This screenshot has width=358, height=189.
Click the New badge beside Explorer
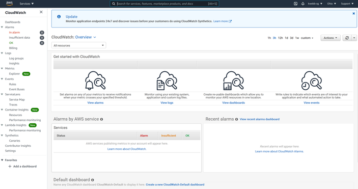[x=26, y=74]
